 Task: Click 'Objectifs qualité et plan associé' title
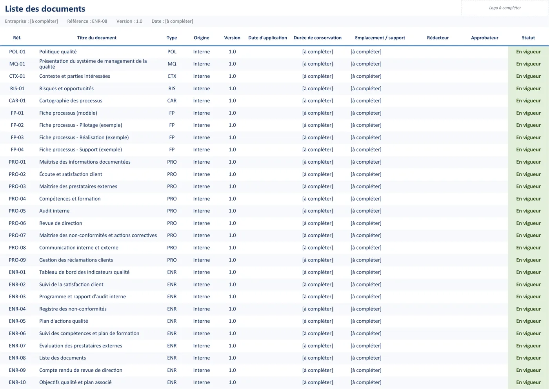(x=75, y=382)
